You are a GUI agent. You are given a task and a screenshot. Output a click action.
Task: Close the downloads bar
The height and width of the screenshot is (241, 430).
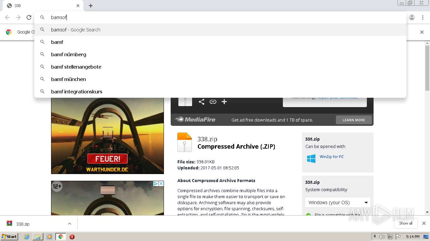[424, 223]
